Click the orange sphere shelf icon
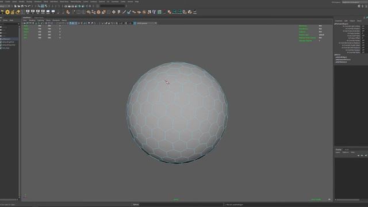 click(98, 12)
